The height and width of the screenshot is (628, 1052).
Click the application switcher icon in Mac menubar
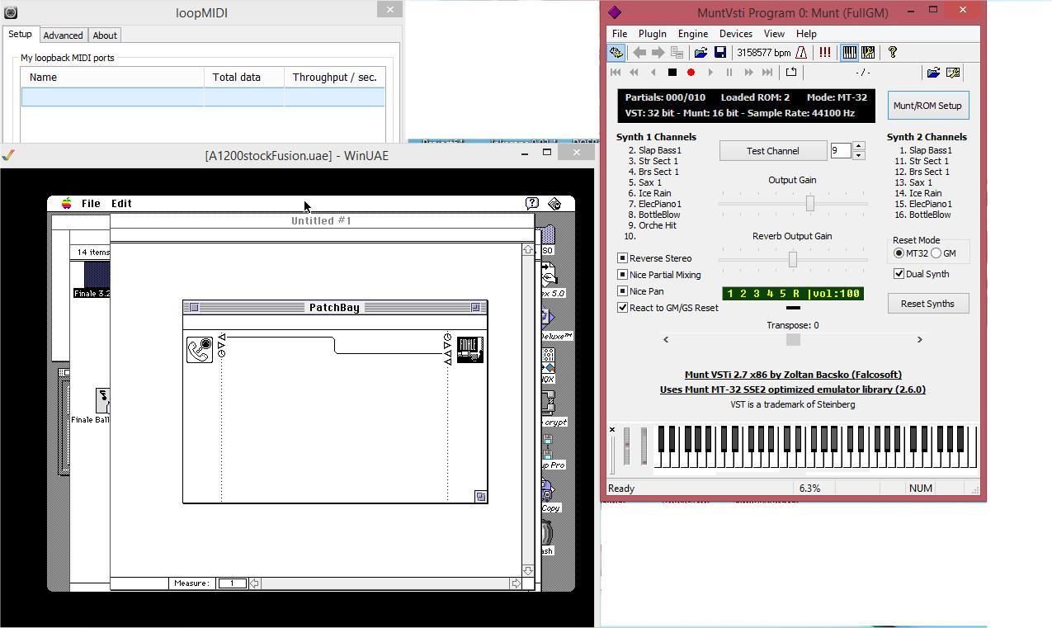[555, 203]
